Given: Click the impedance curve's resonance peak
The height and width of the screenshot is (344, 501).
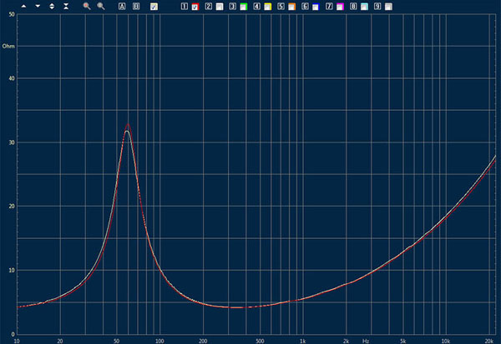Looking at the screenshot, I should click(128, 127).
